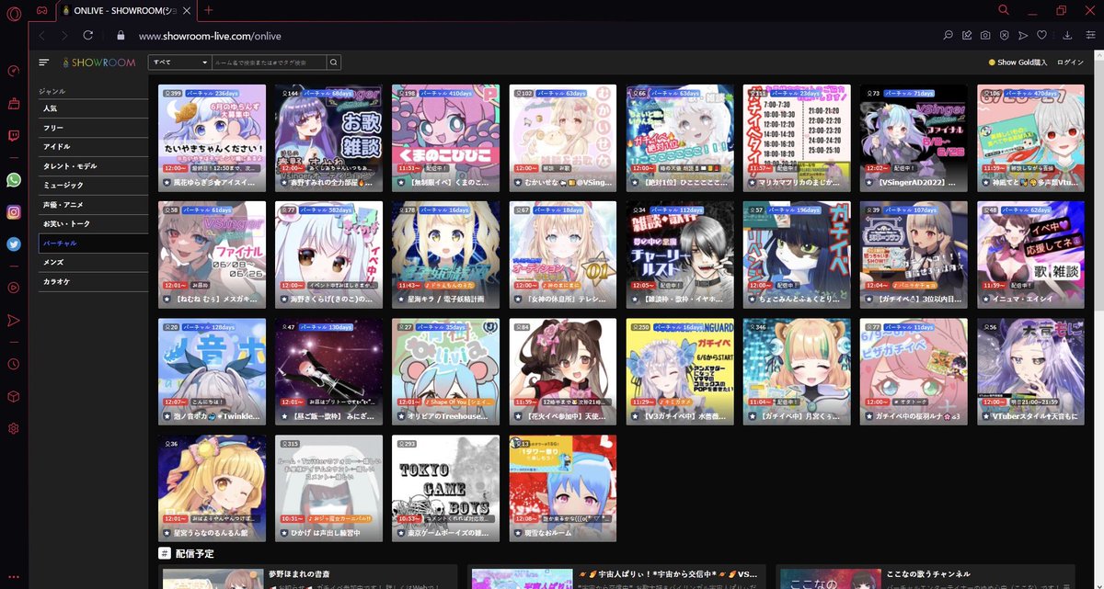
Task: Open GX Control speedometer panel
Action: pyautogui.click(x=13, y=71)
